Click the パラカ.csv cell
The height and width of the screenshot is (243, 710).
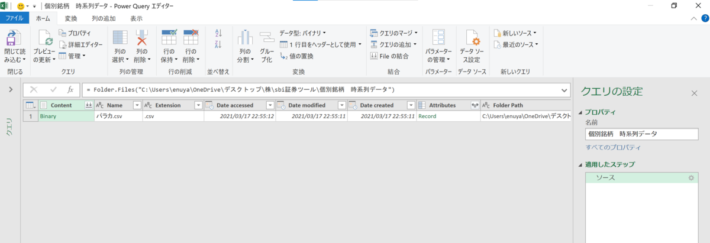pyautogui.click(x=118, y=116)
